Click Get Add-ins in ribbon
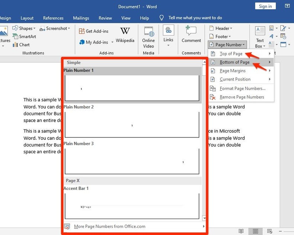This screenshot has height=235, width=294. [x=94, y=31]
